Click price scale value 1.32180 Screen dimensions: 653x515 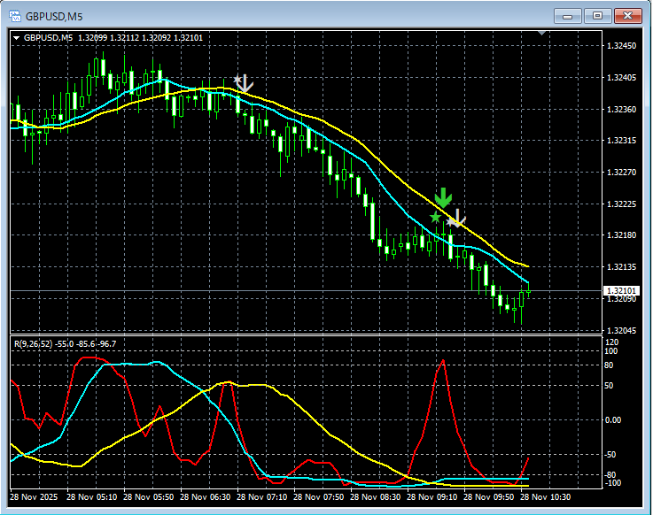(x=622, y=235)
